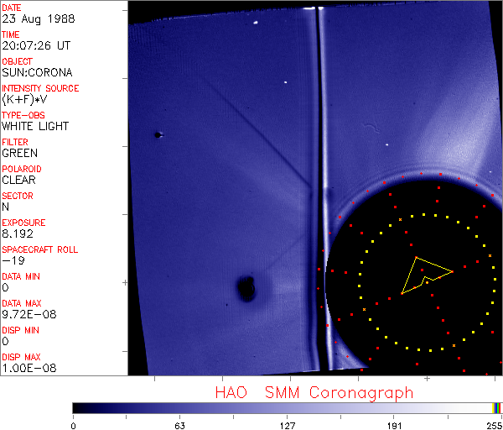Click the HAO SMM Coronagraph title
This screenshot has width=503, height=430.
tap(314, 392)
